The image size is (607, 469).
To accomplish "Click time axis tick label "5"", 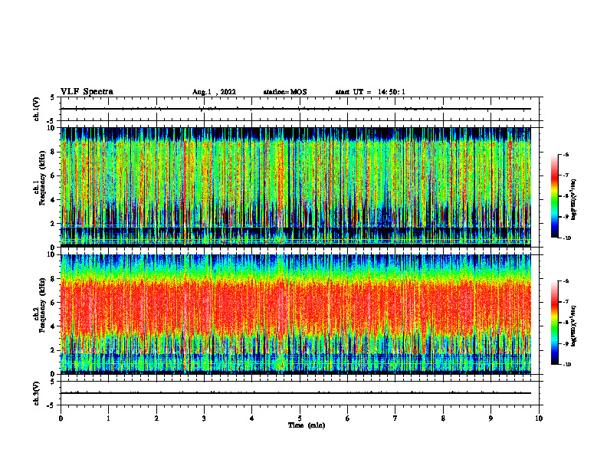I will point(300,418).
